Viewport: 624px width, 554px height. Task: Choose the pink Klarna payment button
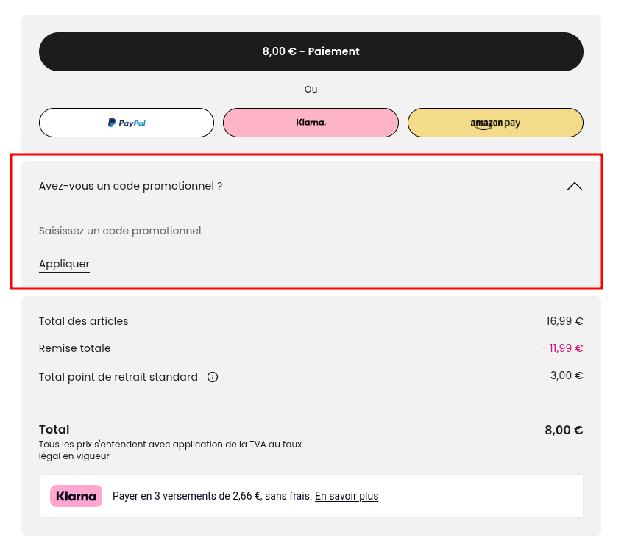point(311,123)
